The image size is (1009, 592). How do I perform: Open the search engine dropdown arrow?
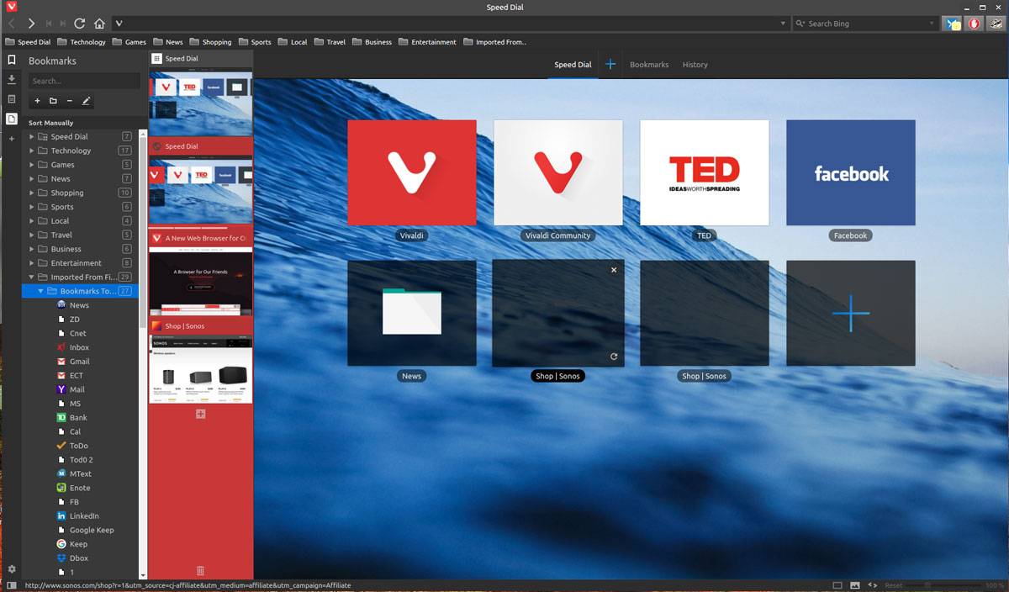pyautogui.click(x=932, y=24)
